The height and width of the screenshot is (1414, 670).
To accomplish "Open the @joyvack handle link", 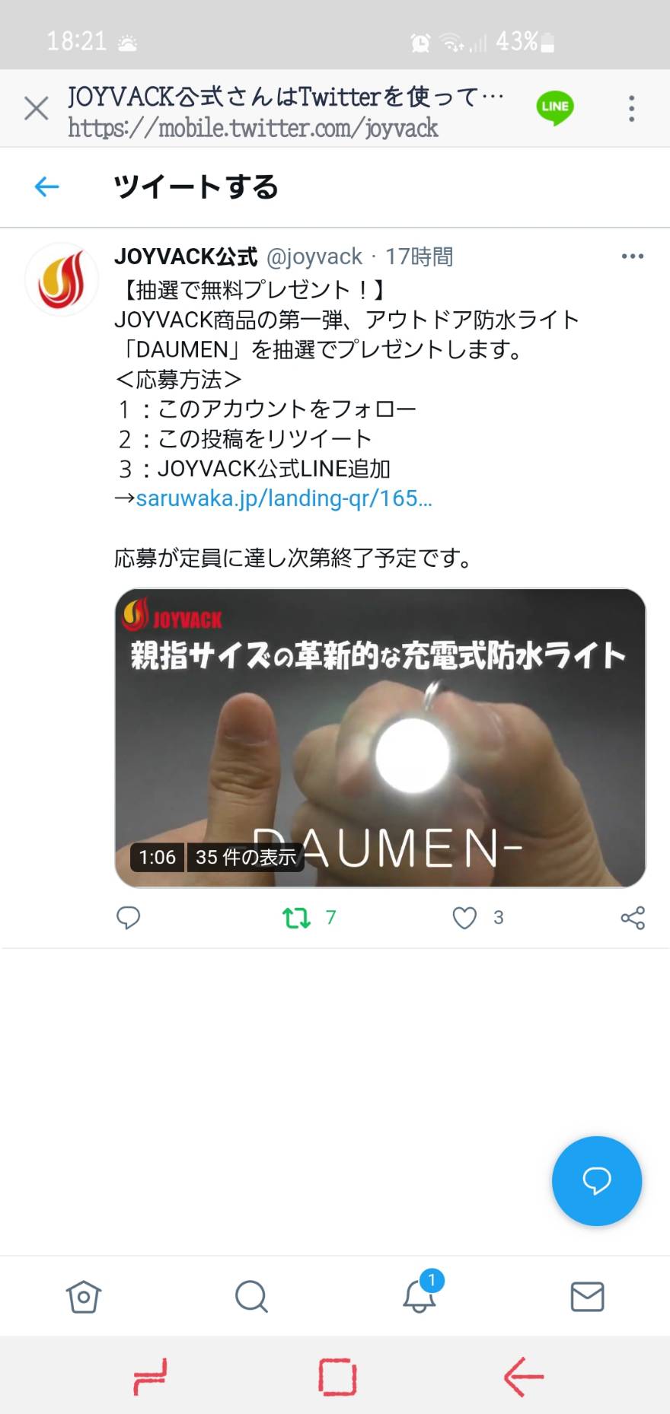I will coord(314,257).
